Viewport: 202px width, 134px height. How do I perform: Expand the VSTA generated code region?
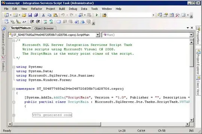(14, 115)
